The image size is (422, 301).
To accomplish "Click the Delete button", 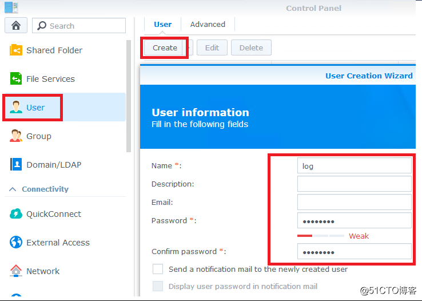I will point(251,47).
